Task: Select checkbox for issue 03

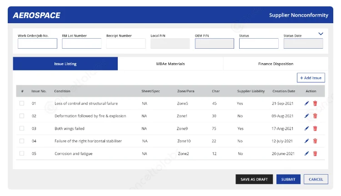Action: tap(22, 128)
